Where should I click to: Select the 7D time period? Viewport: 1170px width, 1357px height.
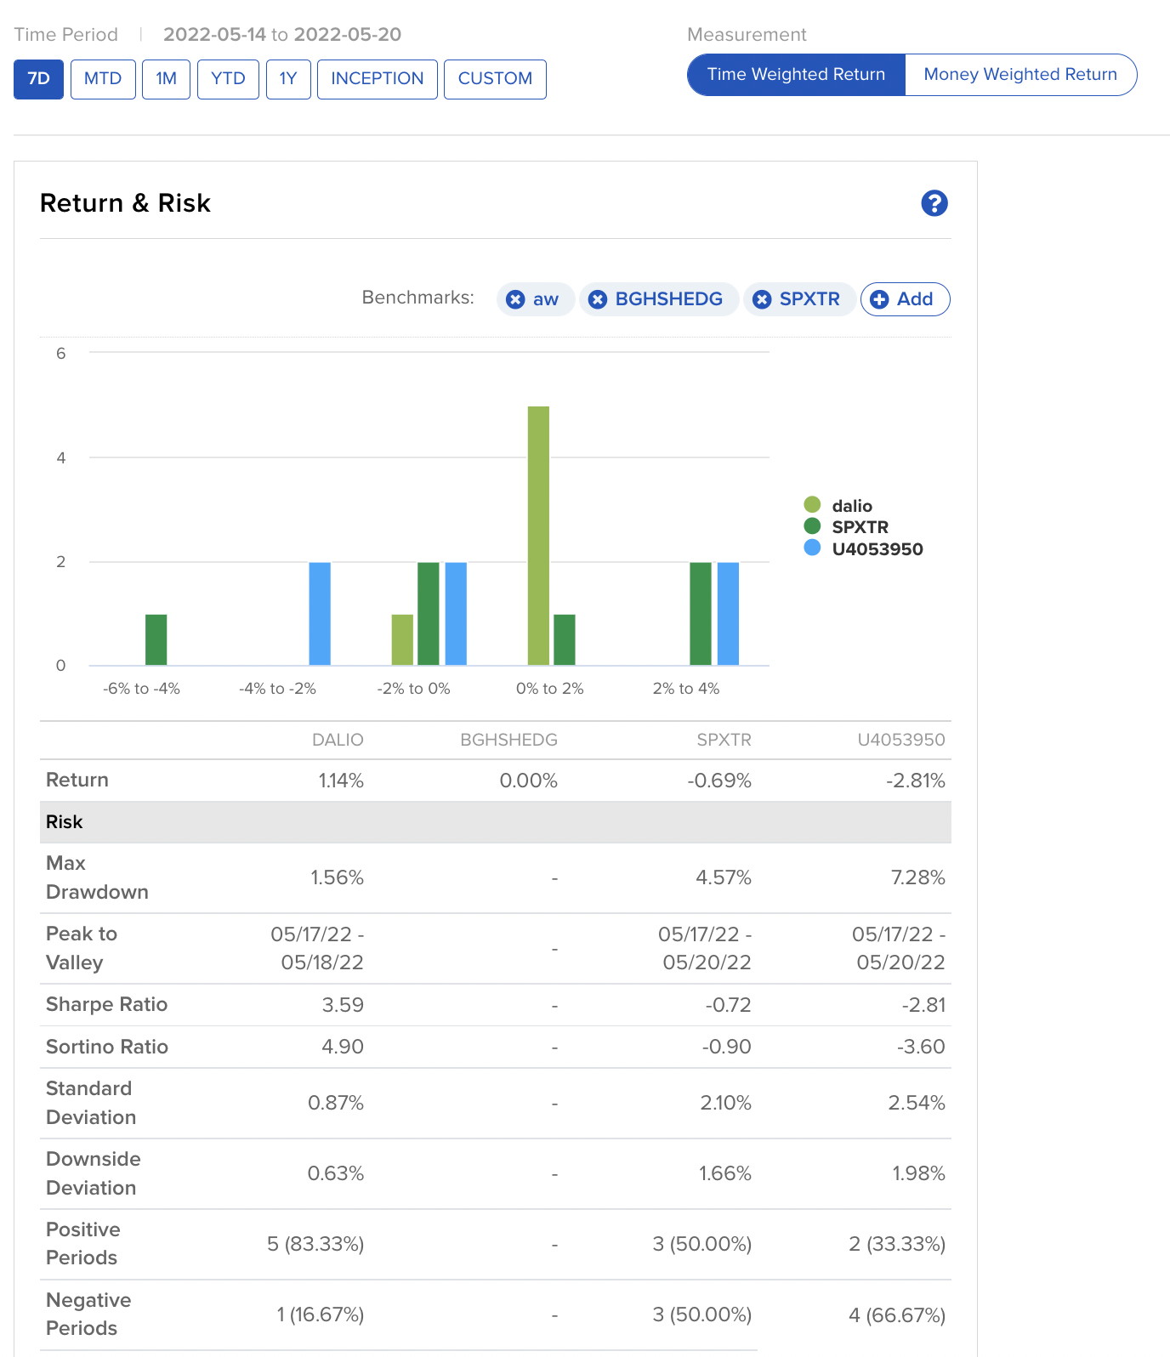tap(38, 79)
